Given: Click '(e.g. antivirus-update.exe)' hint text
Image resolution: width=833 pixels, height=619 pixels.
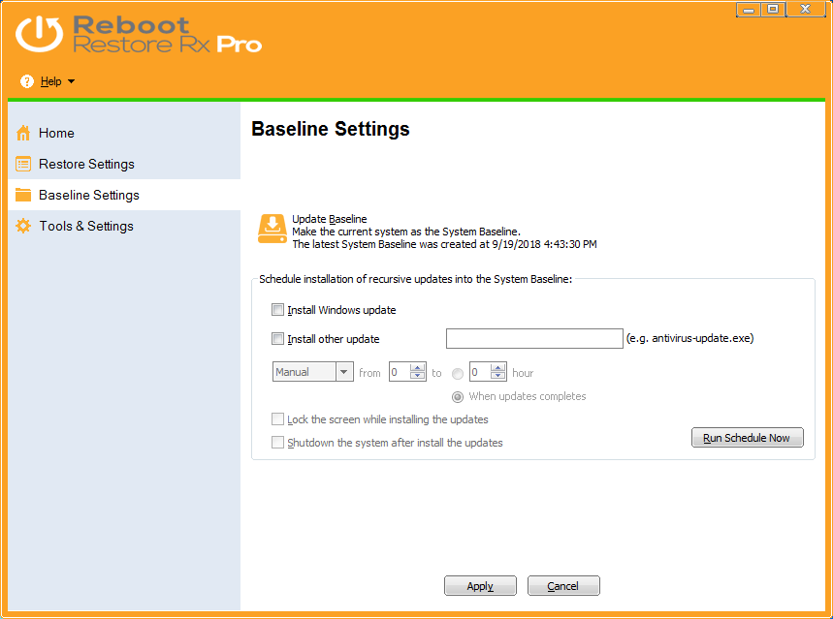Looking at the screenshot, I should pyautogui.click(x=689, y=338).
